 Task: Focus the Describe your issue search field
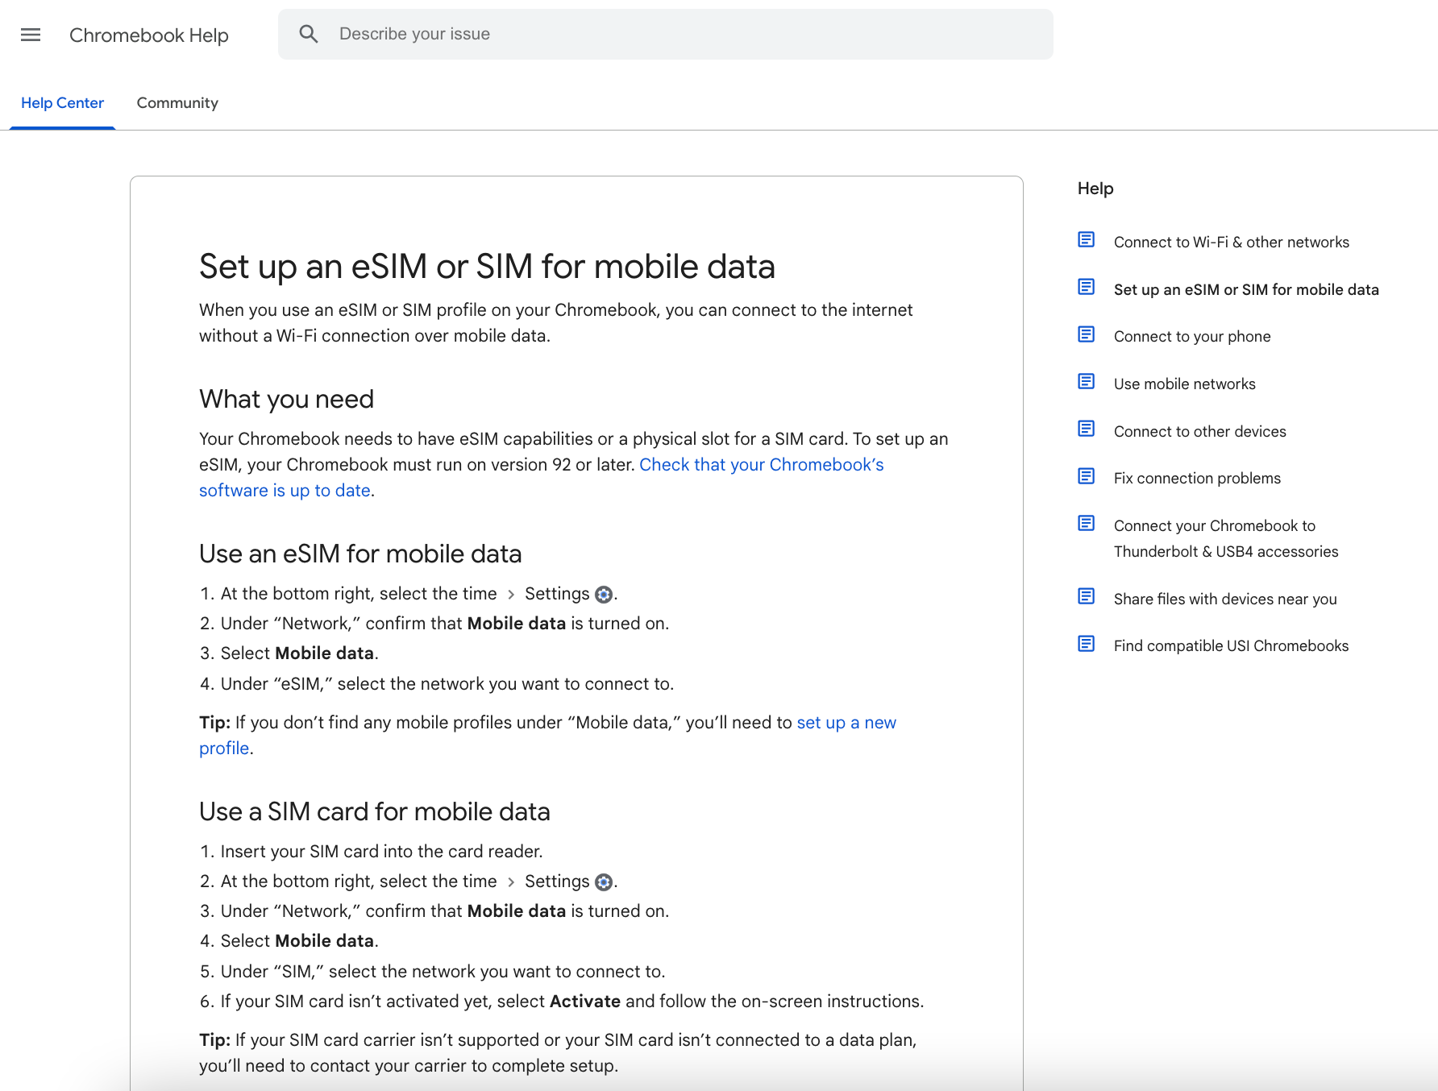click(x=685, y=34)
